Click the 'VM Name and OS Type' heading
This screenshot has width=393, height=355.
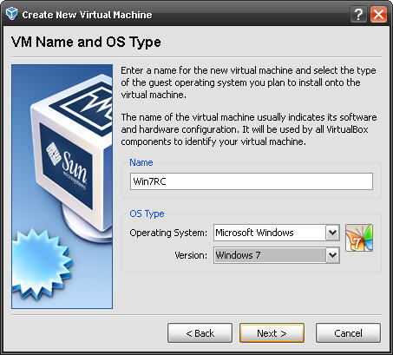click(86, 43)
